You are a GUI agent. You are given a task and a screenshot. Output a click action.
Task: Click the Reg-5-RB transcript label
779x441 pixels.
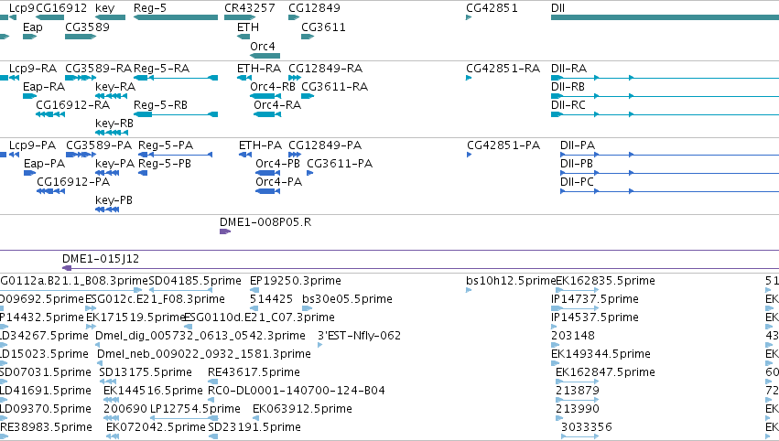pos(160,105)
